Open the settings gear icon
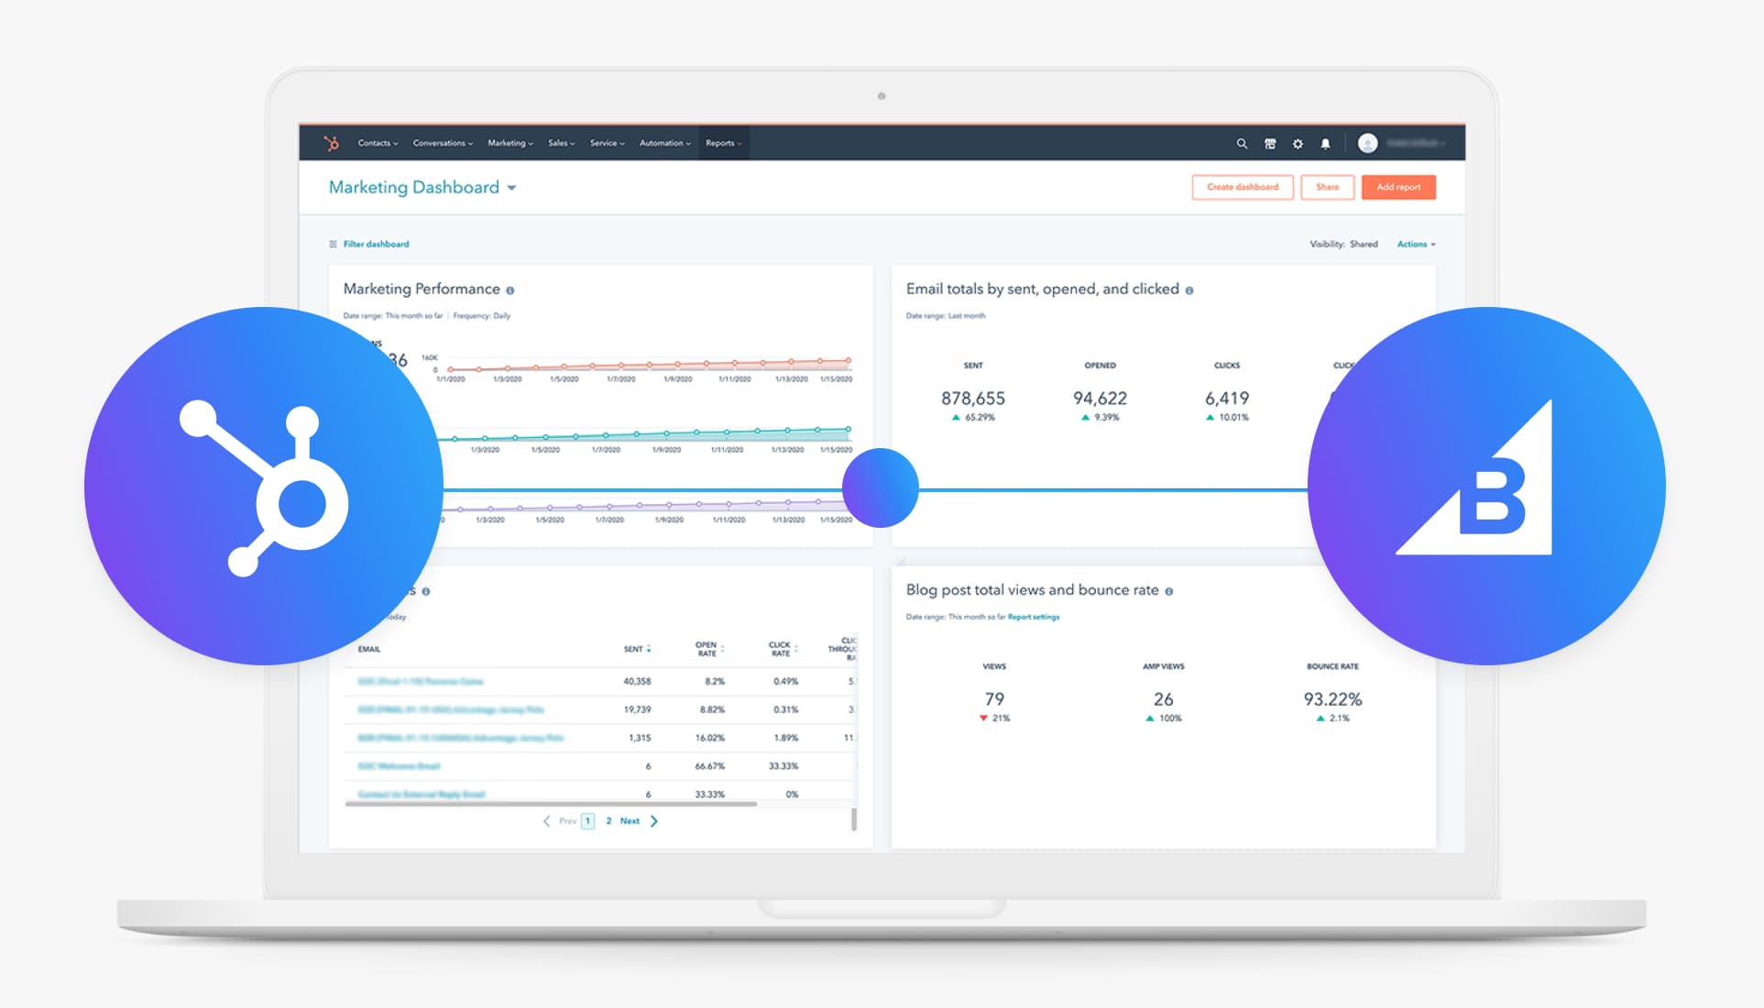The width and height of the screenshot is (1764, 1008). tap(1298, 144)
